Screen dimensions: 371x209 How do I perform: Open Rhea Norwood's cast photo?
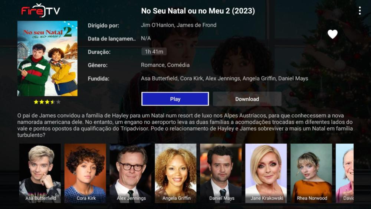point(311,173)
